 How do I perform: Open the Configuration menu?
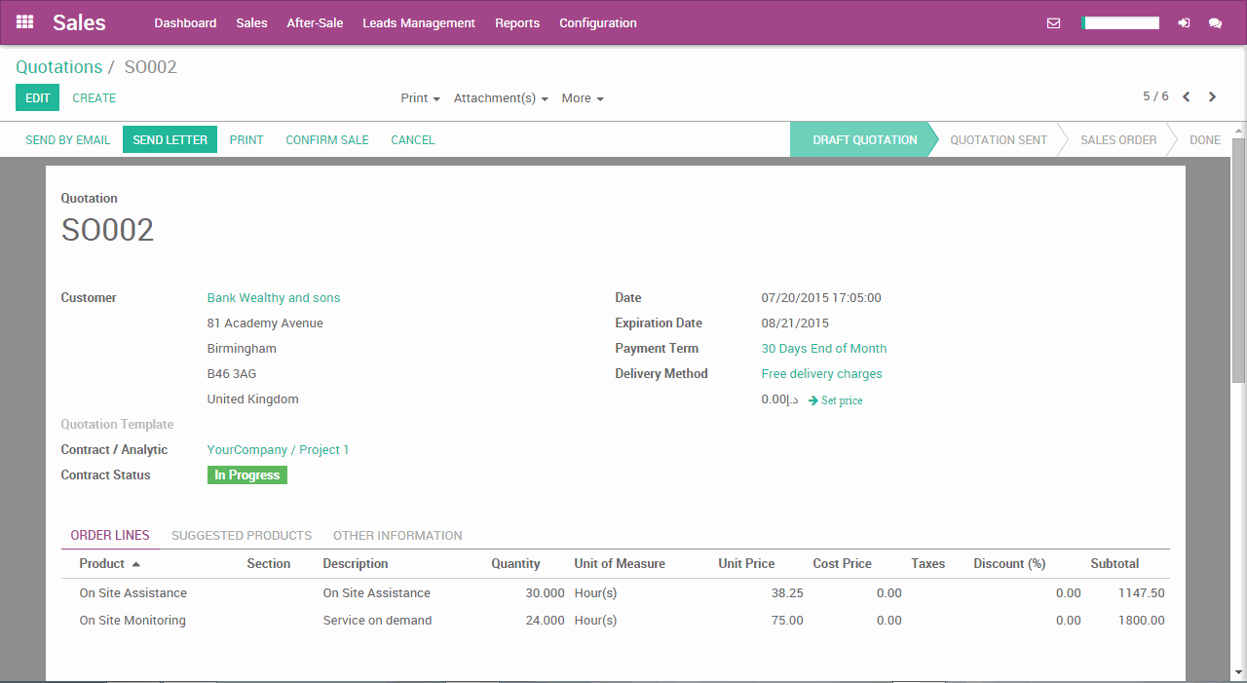coord(597,22)
